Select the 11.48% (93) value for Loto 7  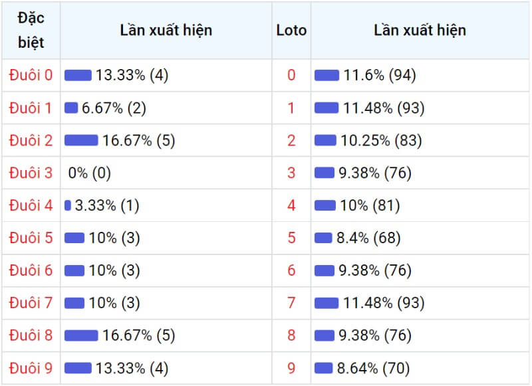[x=384, y=303]
